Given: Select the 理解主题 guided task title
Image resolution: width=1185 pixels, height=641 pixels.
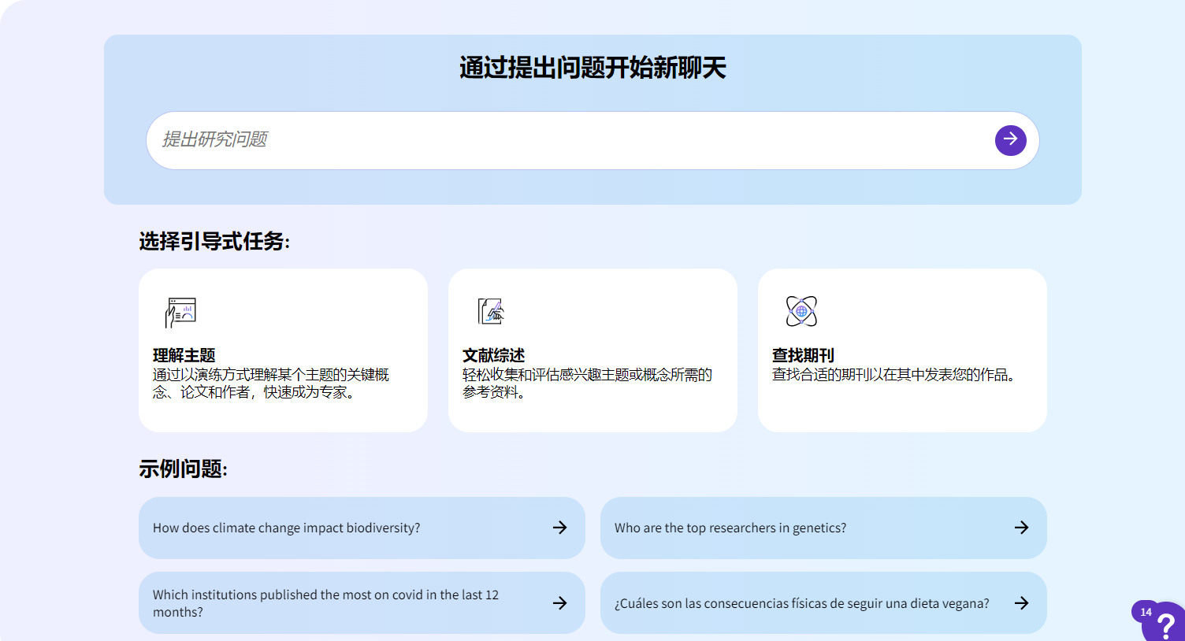Looking at the screenshot, I should [x=184, y=355].
